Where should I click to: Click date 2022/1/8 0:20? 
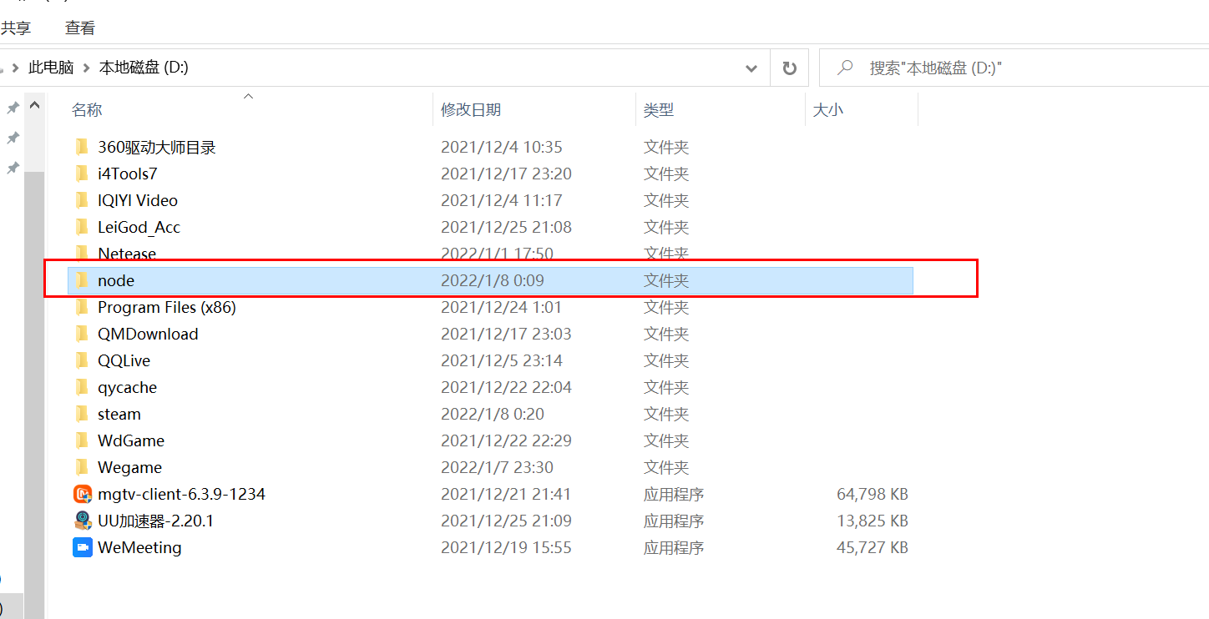[493, 414]
